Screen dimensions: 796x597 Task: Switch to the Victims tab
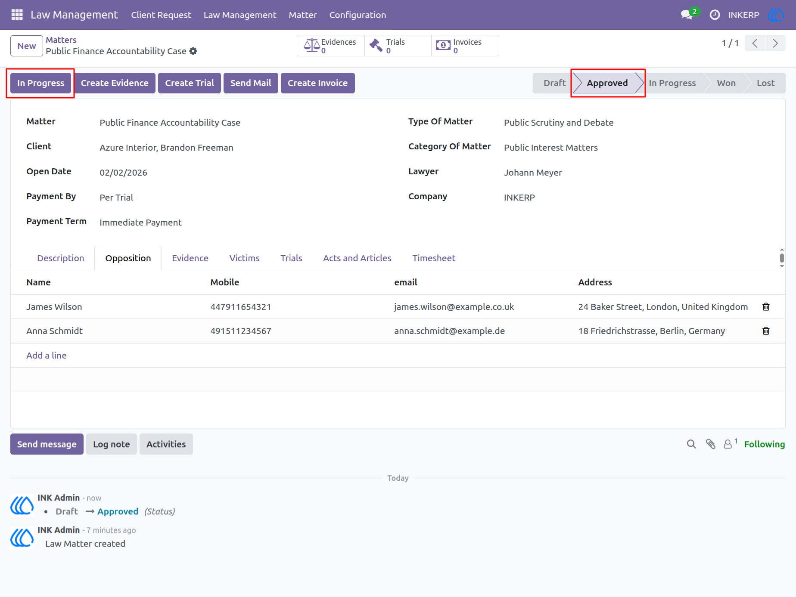244,258
